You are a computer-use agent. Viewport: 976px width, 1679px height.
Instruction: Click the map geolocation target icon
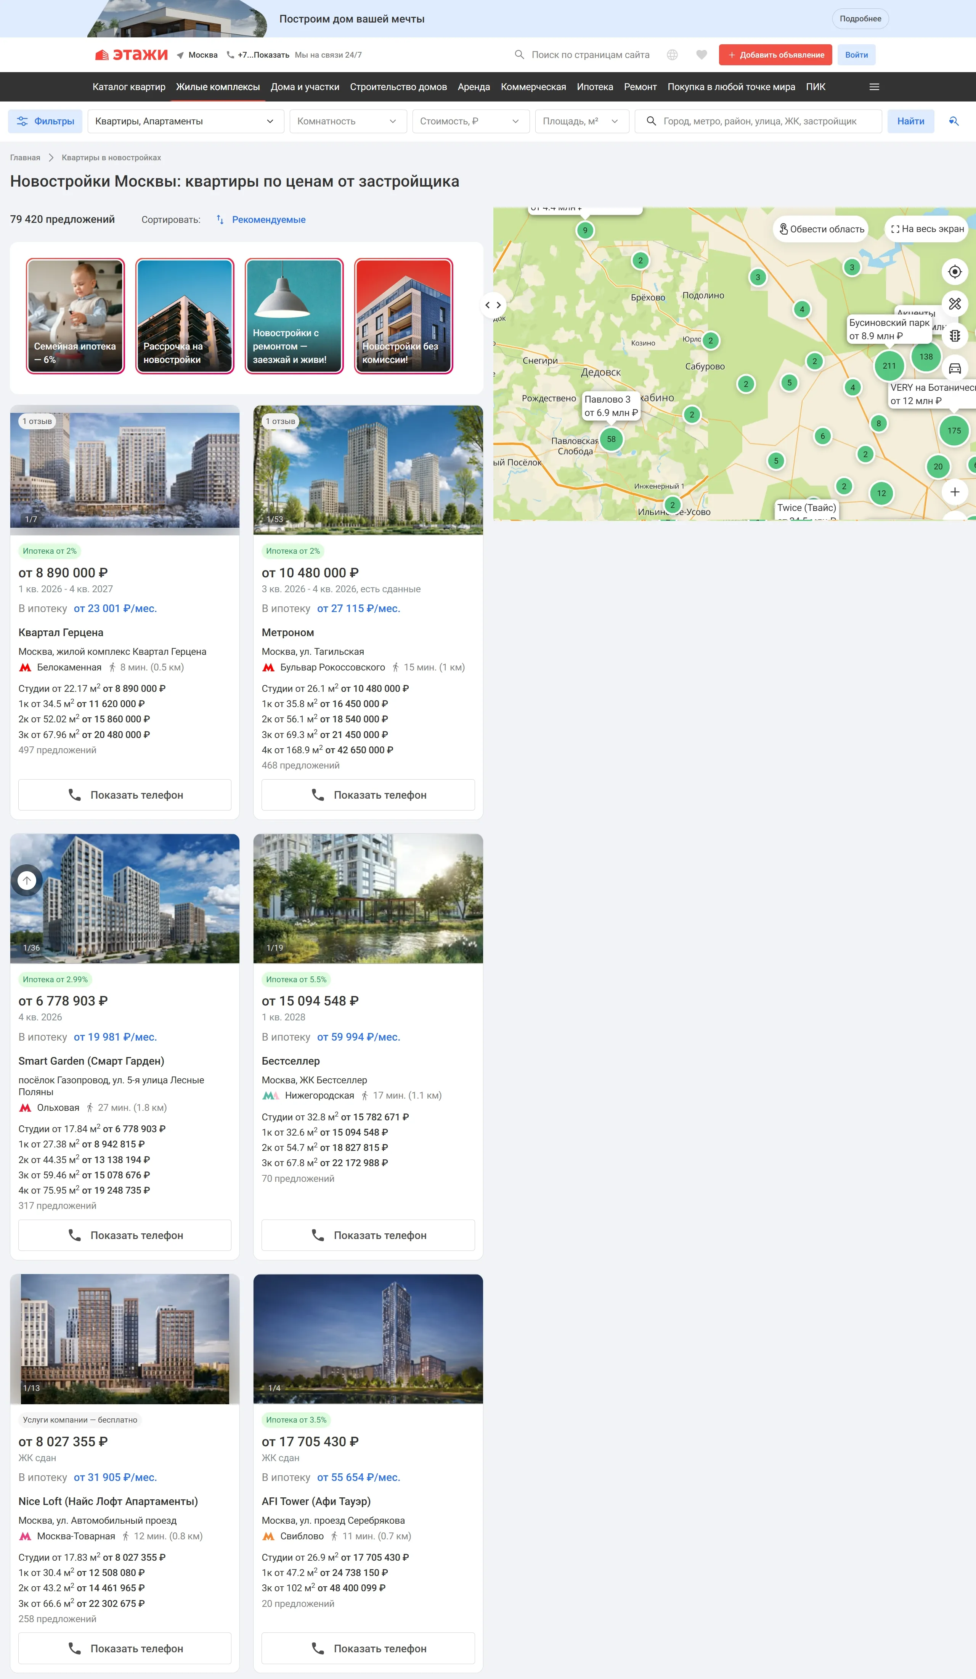click(x=954, y=272)
